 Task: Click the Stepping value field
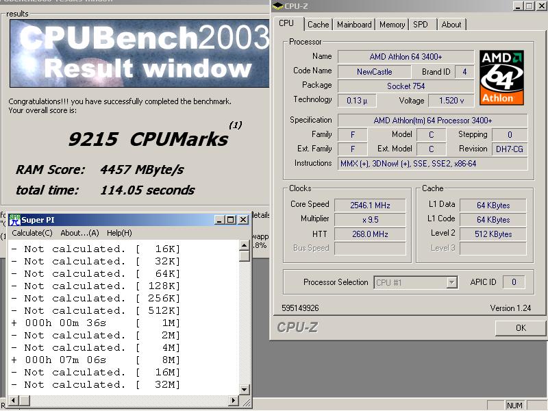coord(510,134)
